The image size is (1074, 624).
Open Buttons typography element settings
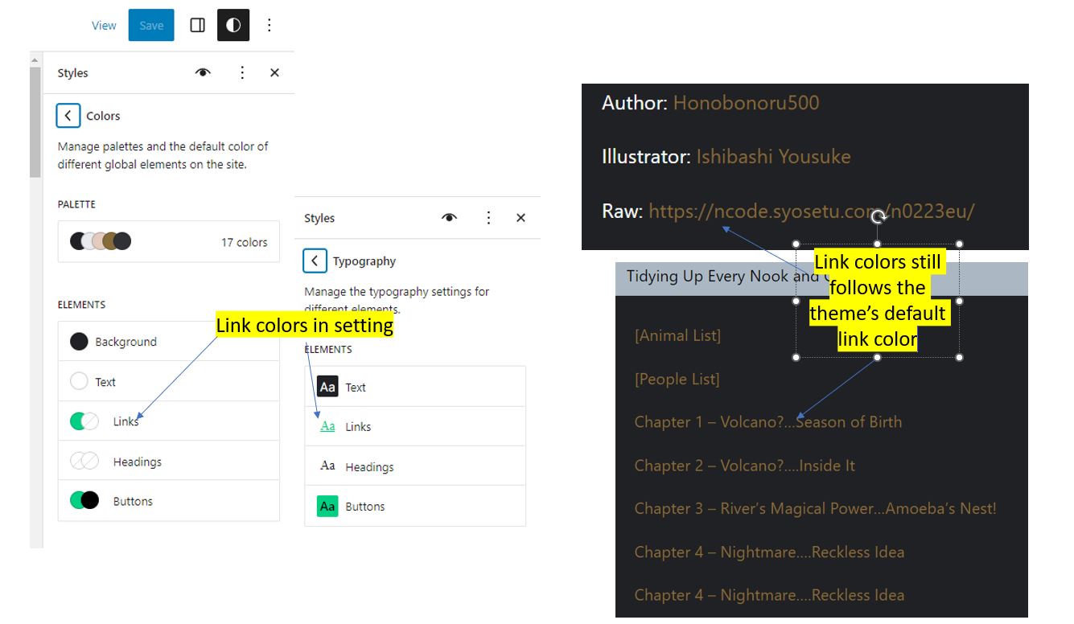tap(415, 506)
